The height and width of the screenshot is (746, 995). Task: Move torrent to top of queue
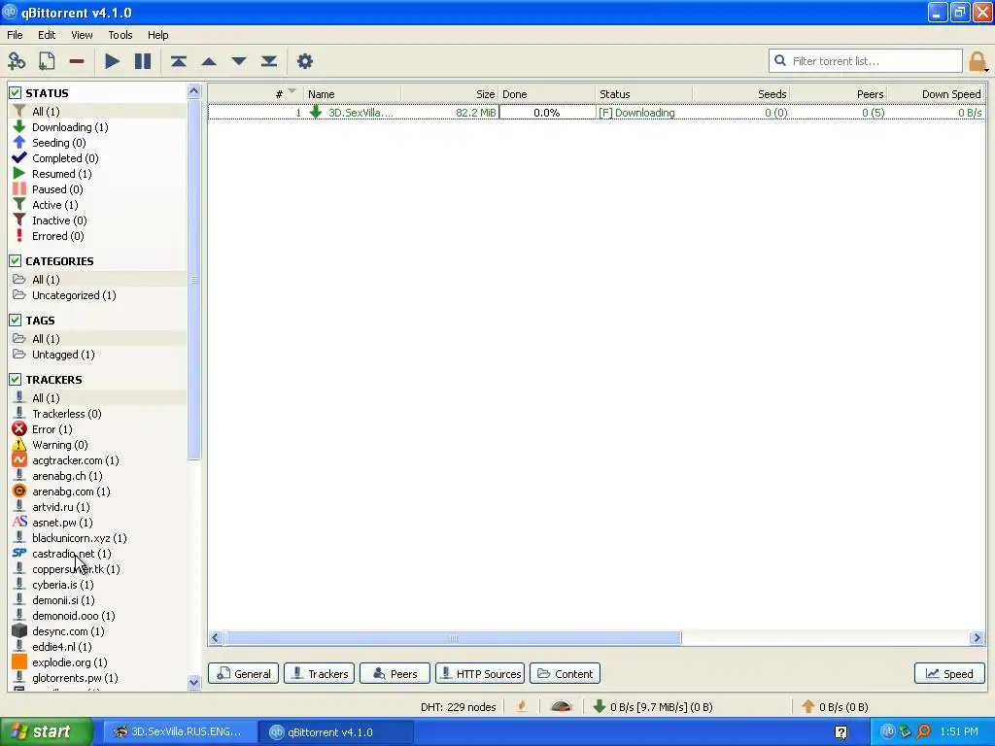pos(179,61)
